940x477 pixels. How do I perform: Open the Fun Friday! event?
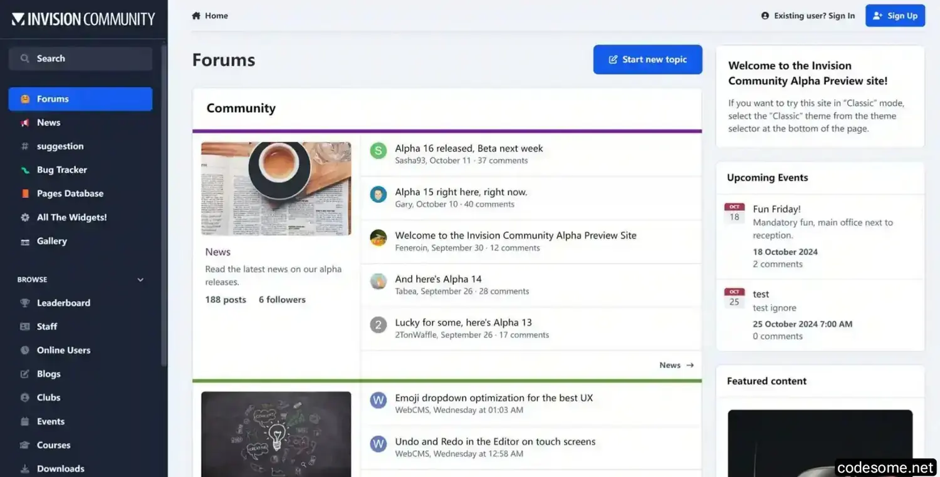point(776,209)
